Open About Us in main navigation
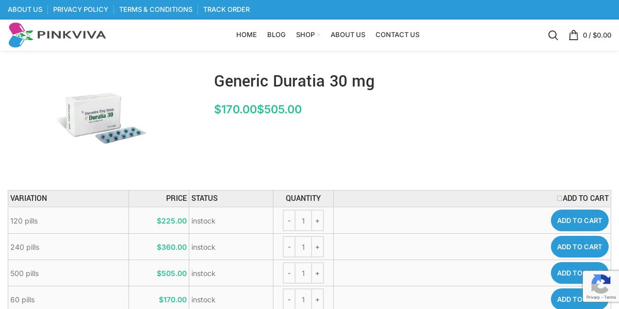619x309 pixels. point(348,35)
